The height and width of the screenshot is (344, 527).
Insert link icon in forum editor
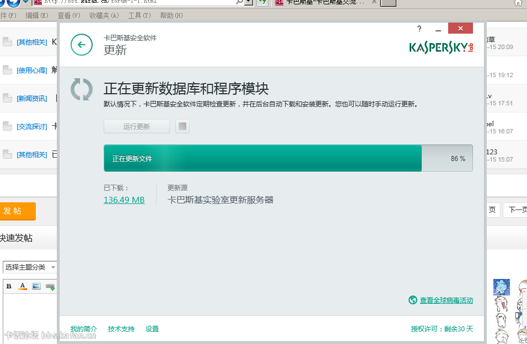50,287
